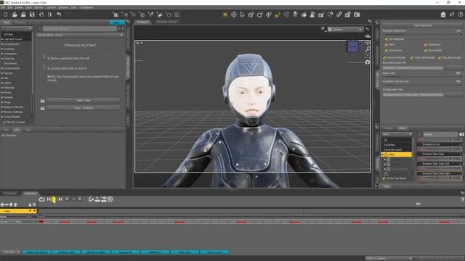Switch to the Viewport tab

tap(142, 22)
